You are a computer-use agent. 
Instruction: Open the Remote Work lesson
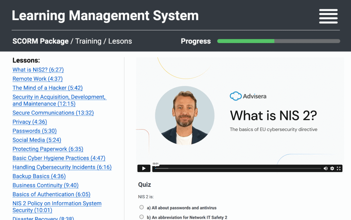click(x=37, y=79)
